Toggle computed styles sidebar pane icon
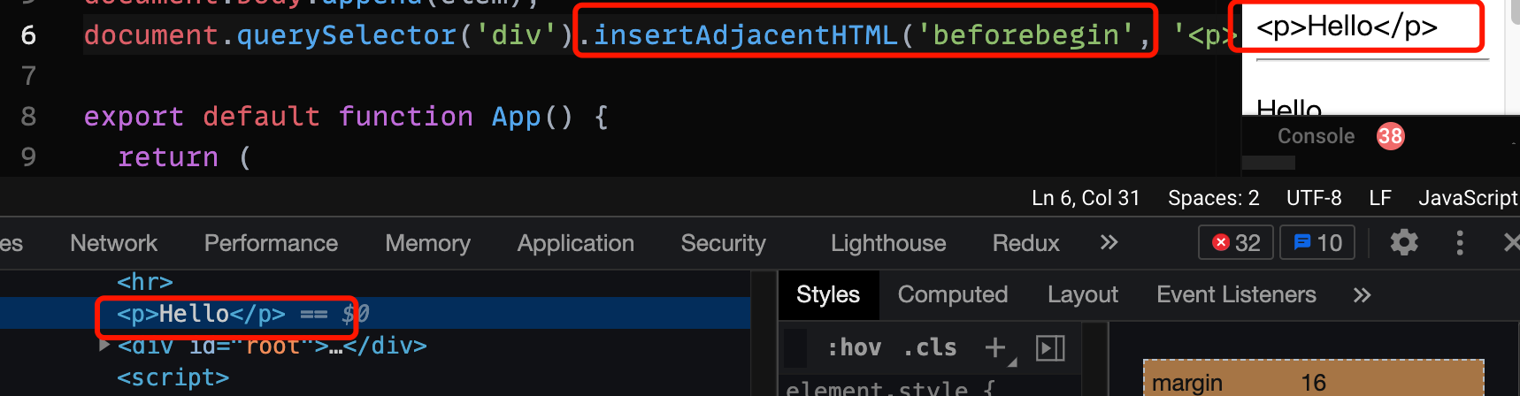The image size is (1520, 396). 1050,347
